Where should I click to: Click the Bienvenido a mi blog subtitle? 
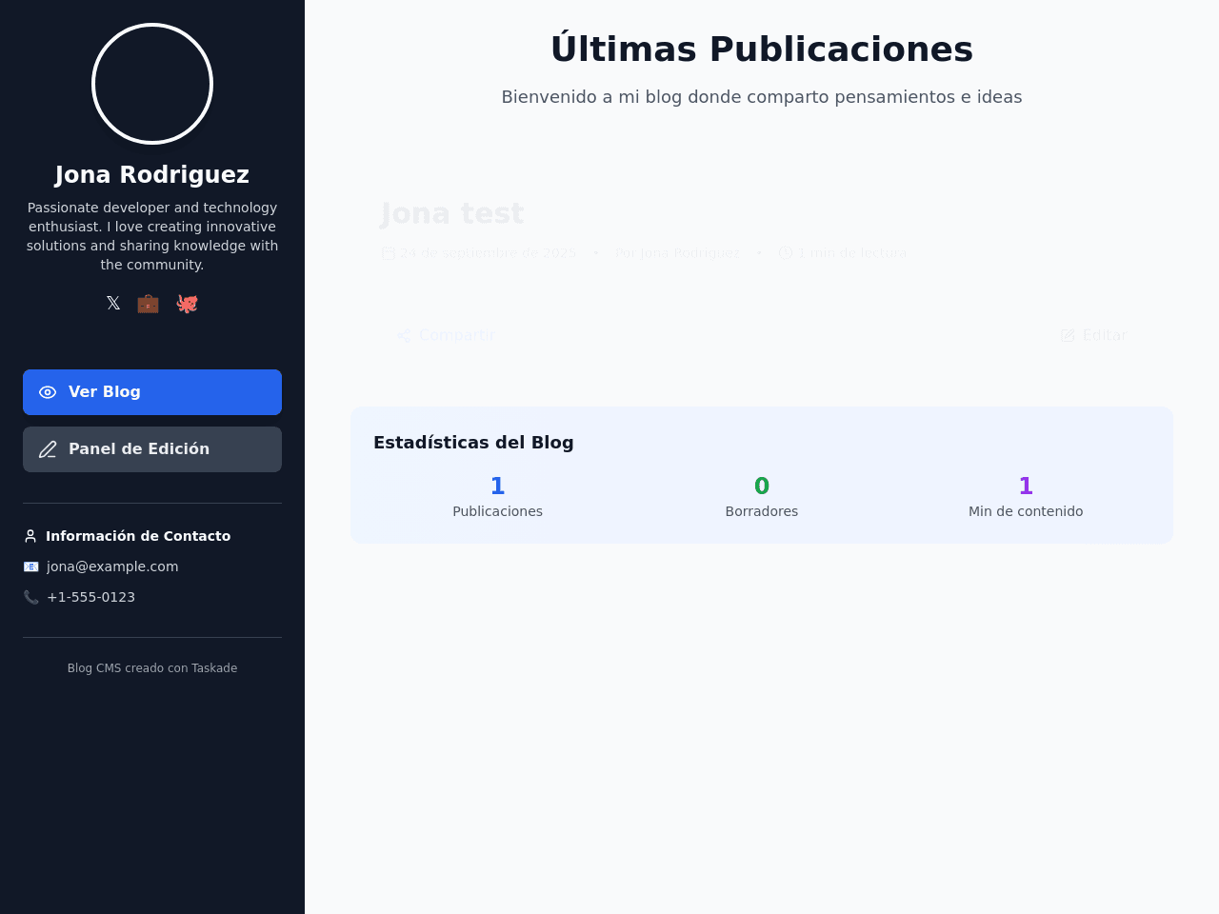point(762,97)
